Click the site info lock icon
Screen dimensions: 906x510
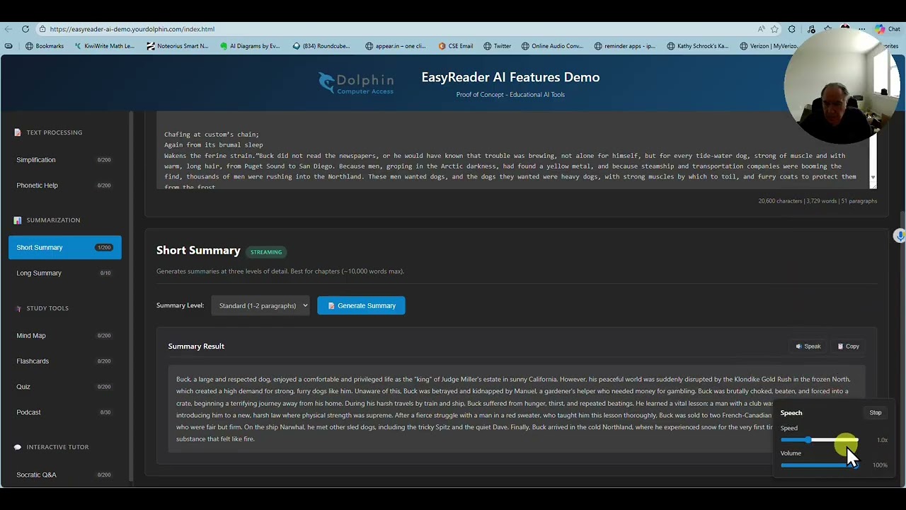coord(42,29)
